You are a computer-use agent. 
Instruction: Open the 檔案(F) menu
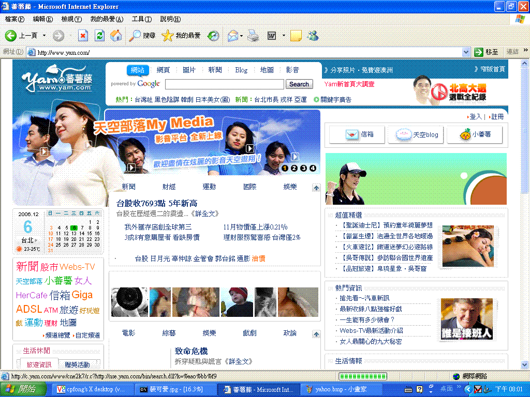(14, 19)
